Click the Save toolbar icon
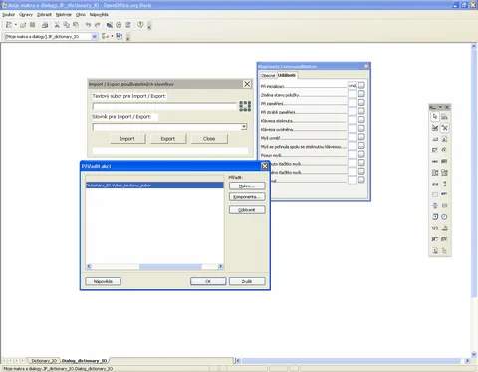The height and width of the screenshot is (372, 478). pos(32,25)
